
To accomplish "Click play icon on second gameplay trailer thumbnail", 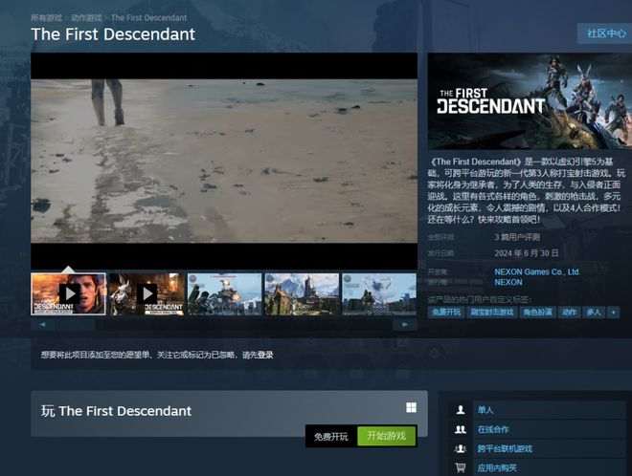I will 147,294.
